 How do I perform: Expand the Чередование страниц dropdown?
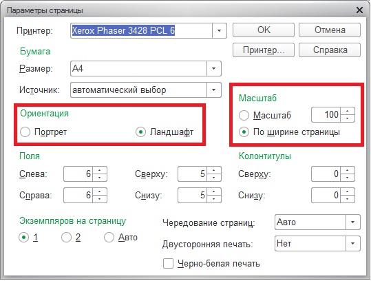tap(353, 222)
